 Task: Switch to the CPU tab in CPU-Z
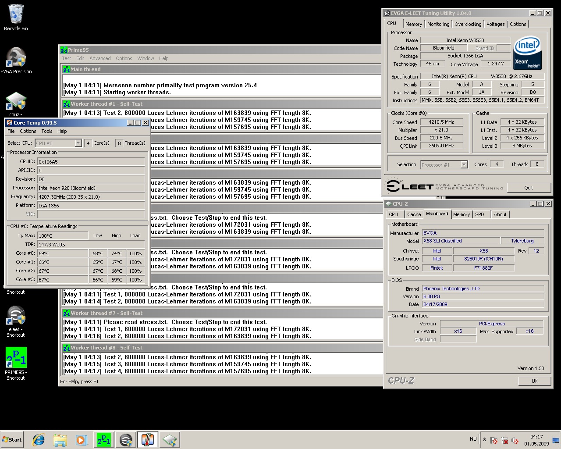coord(393,214)
